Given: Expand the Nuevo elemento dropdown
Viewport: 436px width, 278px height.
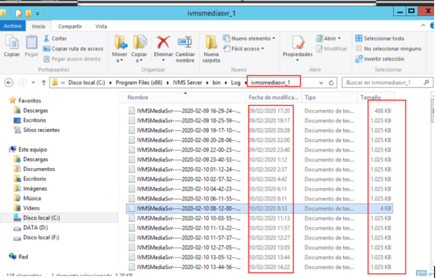Looking at the screenshot, I should 274,38.
